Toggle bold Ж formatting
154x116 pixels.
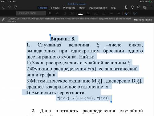(x=50, y=13)
